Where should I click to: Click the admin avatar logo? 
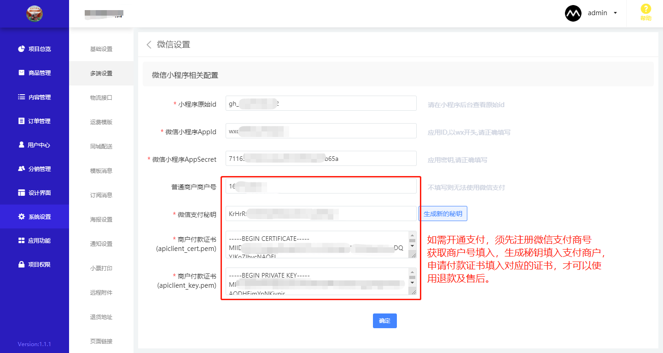click(573, 13)
